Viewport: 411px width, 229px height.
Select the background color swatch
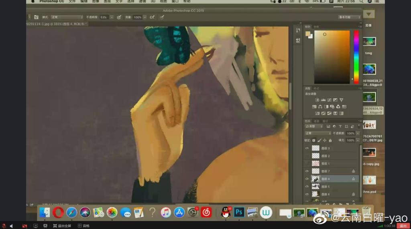(311, 36)
